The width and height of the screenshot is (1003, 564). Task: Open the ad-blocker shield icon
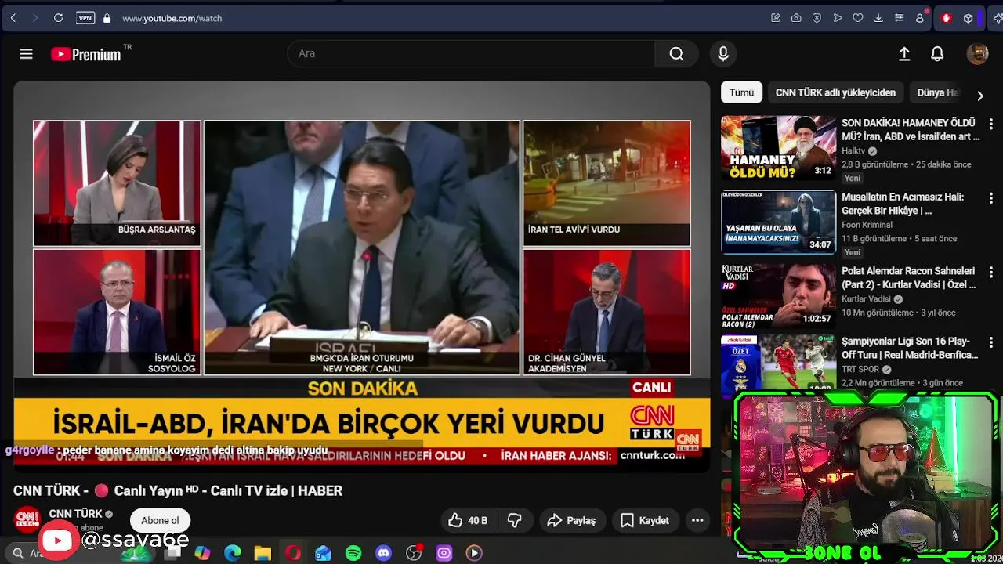(x=817, y=18)
